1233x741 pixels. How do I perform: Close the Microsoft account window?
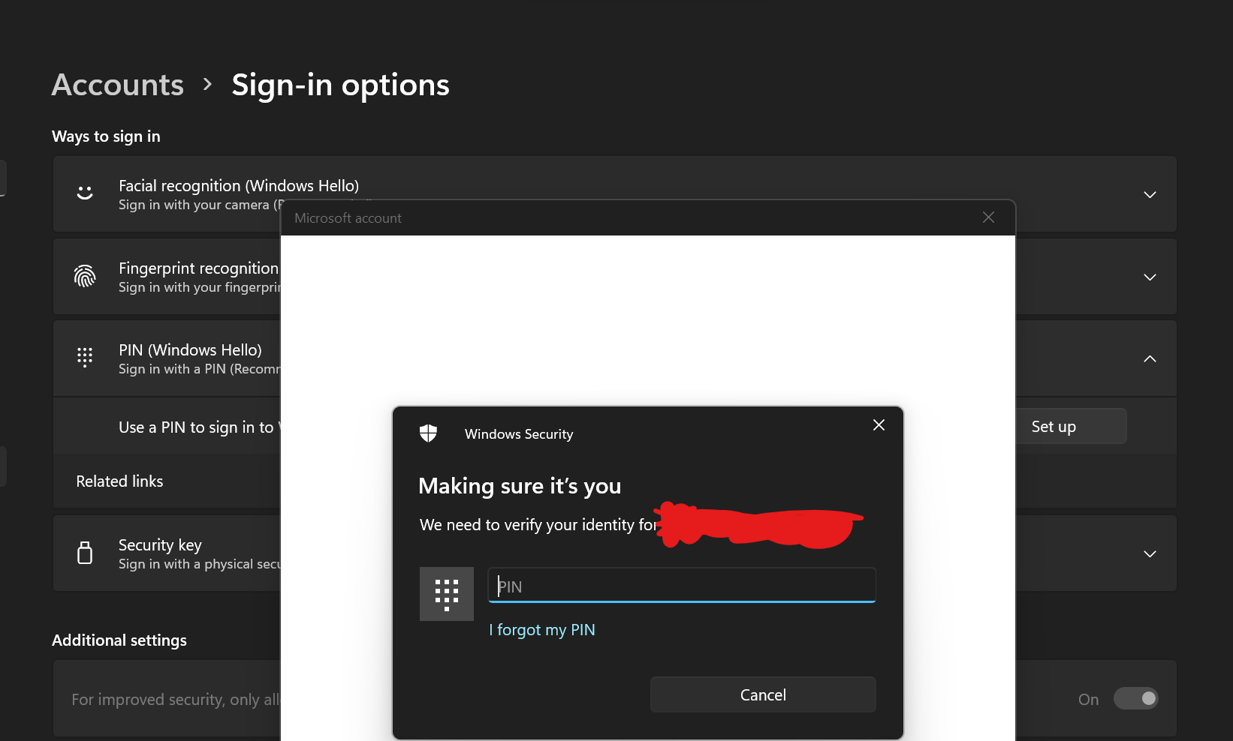(988, 217)
